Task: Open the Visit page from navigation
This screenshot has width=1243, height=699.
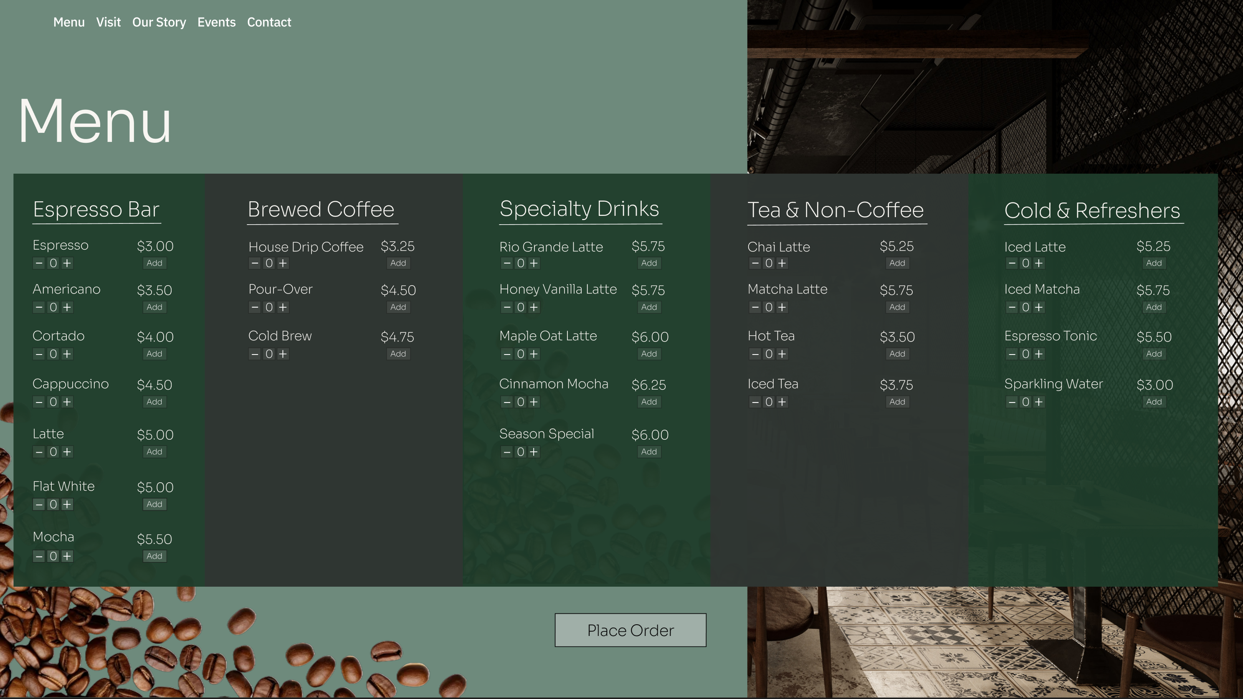Action: [x=109, y=22]
